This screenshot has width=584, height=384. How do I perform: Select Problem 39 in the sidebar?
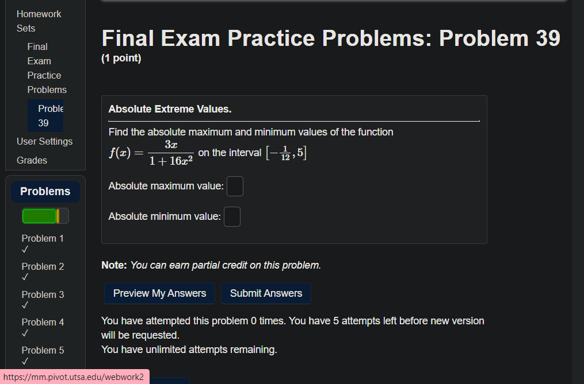[x=45, y=115]
